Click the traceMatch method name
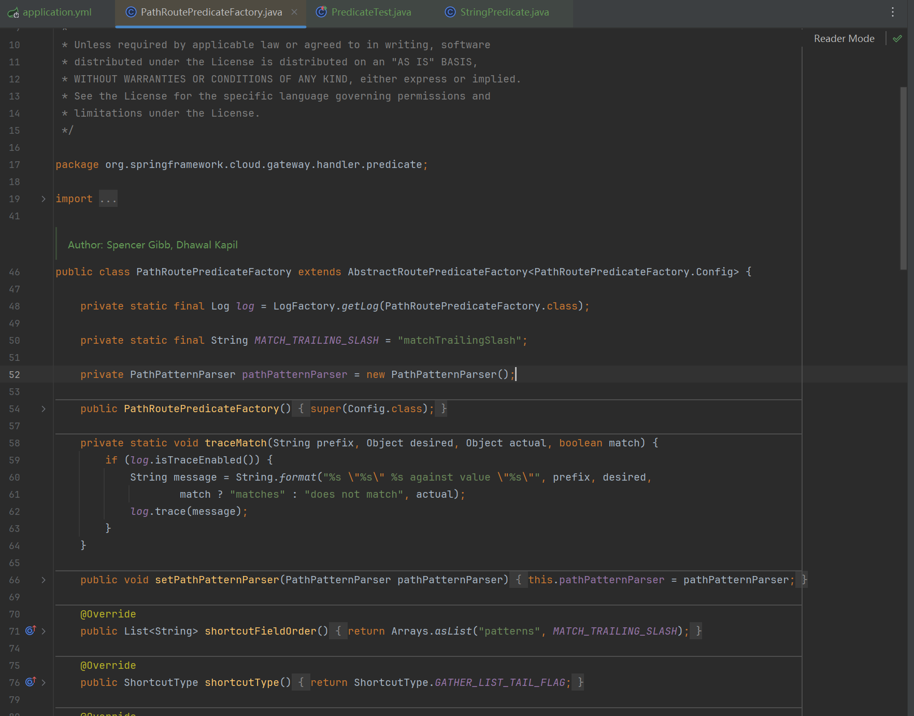 (236, 443)
